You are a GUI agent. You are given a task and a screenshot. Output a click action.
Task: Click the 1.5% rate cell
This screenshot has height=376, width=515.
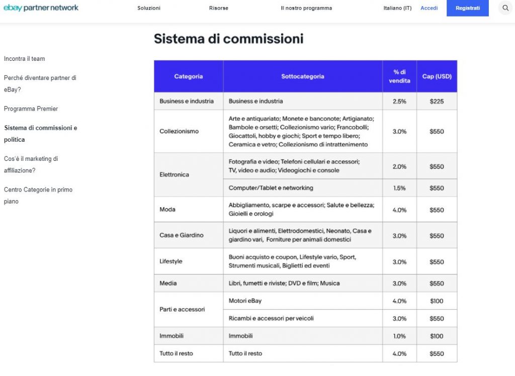tap(399, 188)
